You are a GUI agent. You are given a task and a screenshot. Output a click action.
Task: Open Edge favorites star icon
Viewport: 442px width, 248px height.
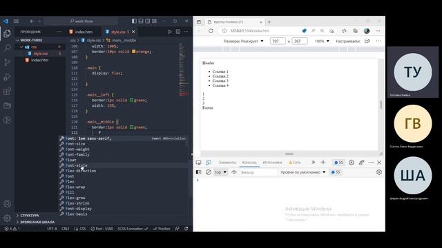coord(344,31)
